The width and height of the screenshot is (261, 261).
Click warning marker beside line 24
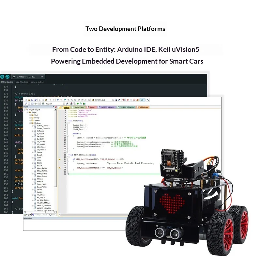pos(60,159)
